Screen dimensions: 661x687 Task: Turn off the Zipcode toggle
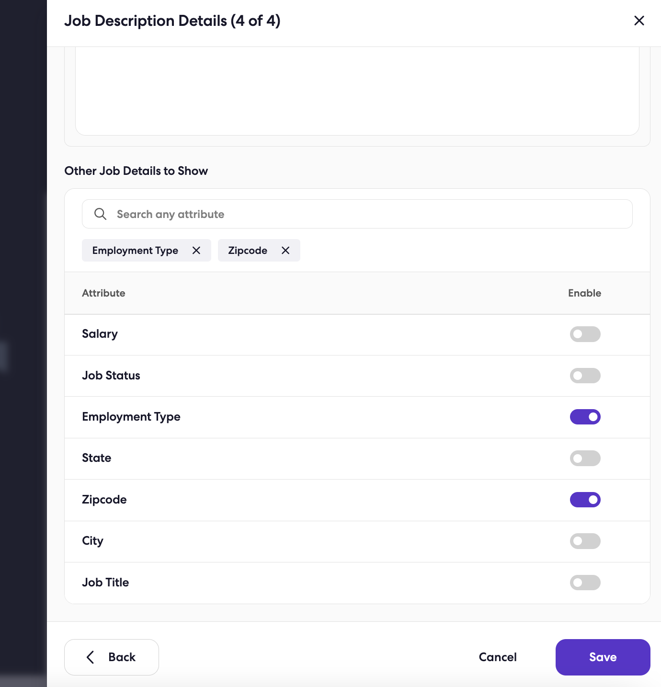(585, 500)
